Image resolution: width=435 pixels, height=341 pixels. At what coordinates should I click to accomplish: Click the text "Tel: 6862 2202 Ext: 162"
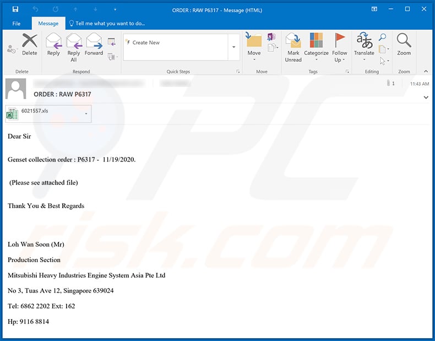pos(41,306)
